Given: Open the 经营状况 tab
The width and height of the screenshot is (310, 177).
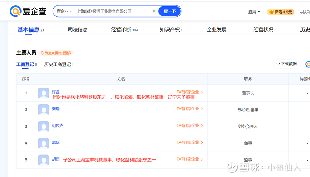Looking at the screenshot, I should [x=265, y=30].
